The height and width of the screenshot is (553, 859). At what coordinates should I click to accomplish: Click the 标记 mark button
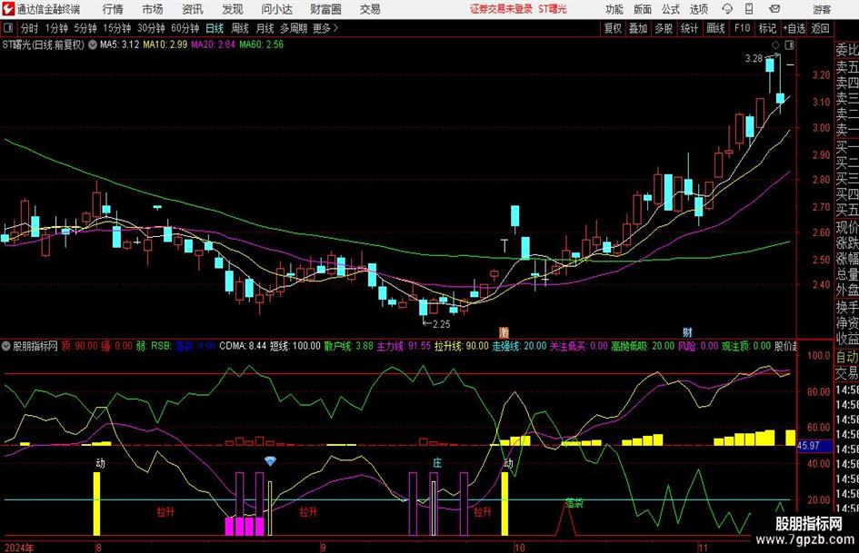(767, 28)
